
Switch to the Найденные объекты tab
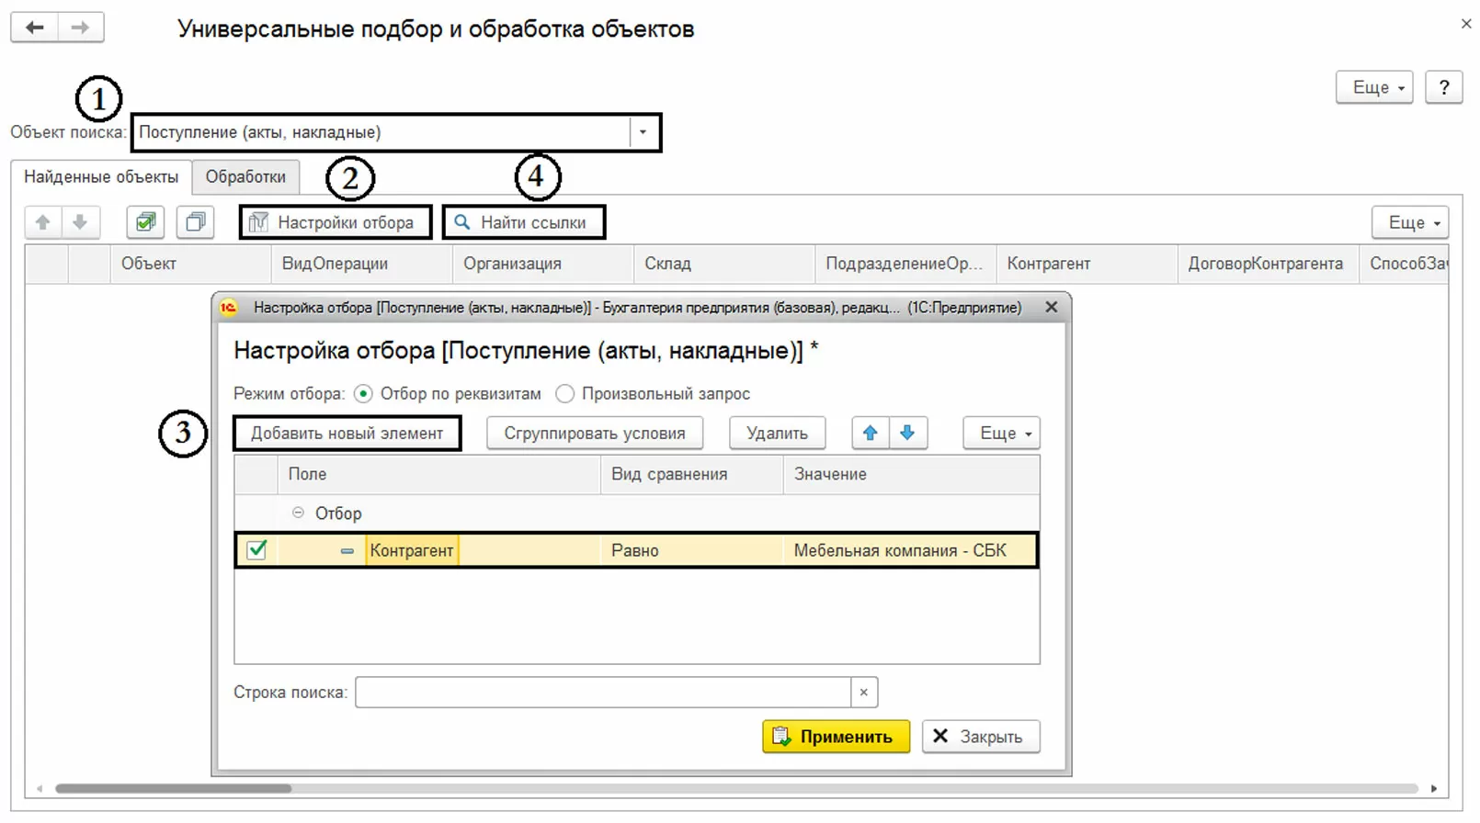(x=101, y=176)
